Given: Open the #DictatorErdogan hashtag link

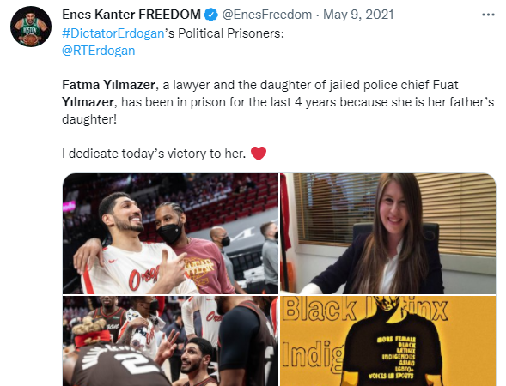Looking at the screenshot, I should (113, 33).
